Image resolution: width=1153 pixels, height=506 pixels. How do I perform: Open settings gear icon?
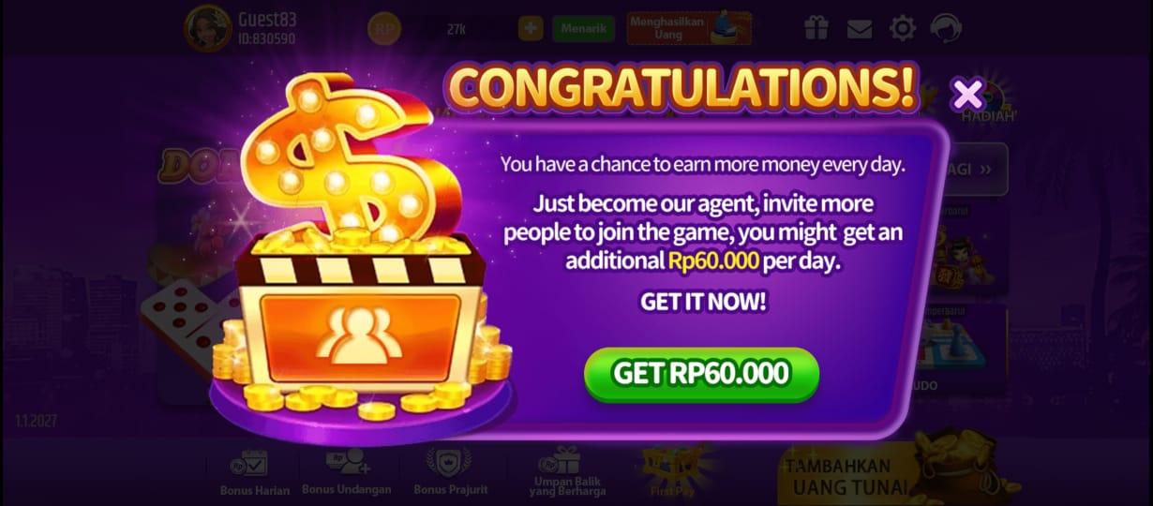pos(903,28)
